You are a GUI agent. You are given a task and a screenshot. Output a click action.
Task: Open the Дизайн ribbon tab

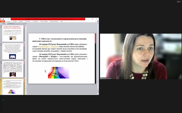click(21, 21)
